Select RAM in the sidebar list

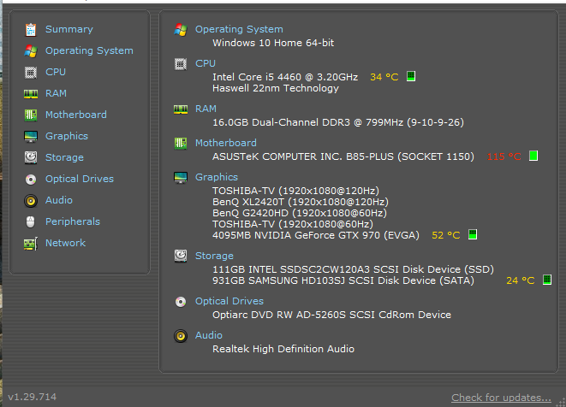click(x=56, y=93)
